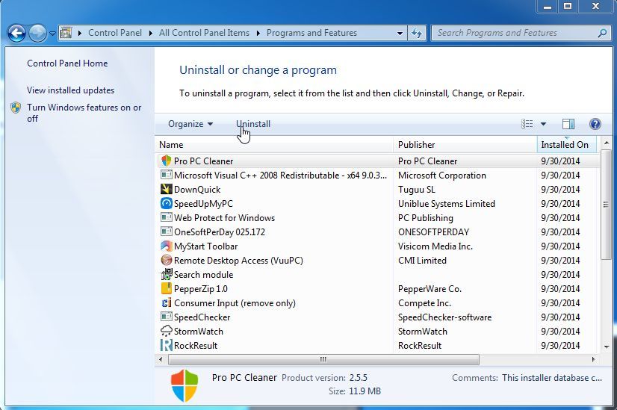Open help with the question mark icon

point(595,124)
